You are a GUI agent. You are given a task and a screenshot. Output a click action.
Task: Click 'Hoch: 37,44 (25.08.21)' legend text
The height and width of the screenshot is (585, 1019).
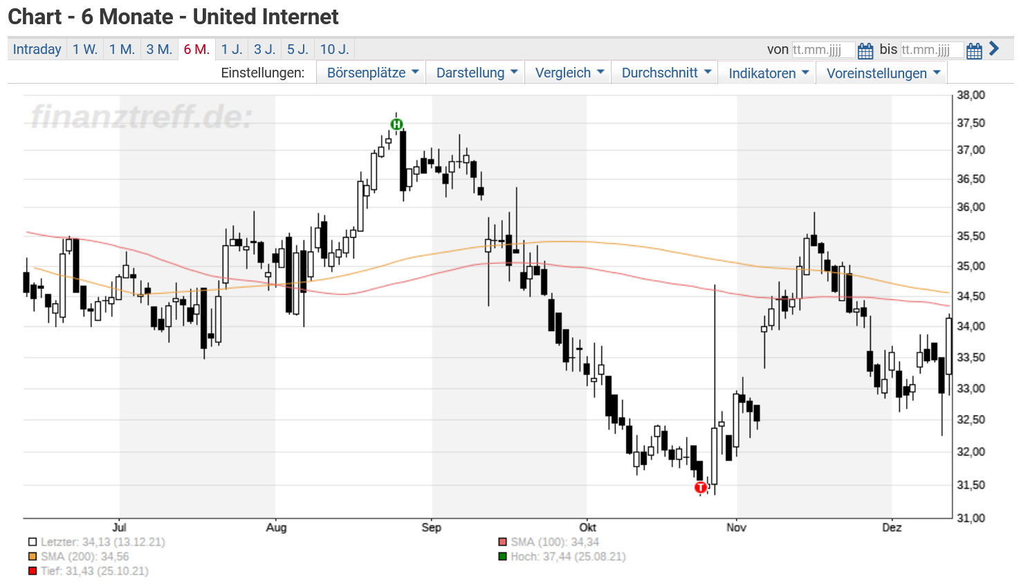[569, 557]
